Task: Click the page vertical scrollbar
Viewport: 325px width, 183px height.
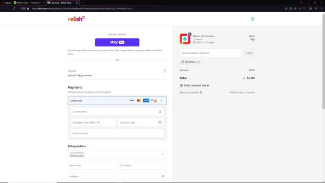Action: [x=323, y=61]
